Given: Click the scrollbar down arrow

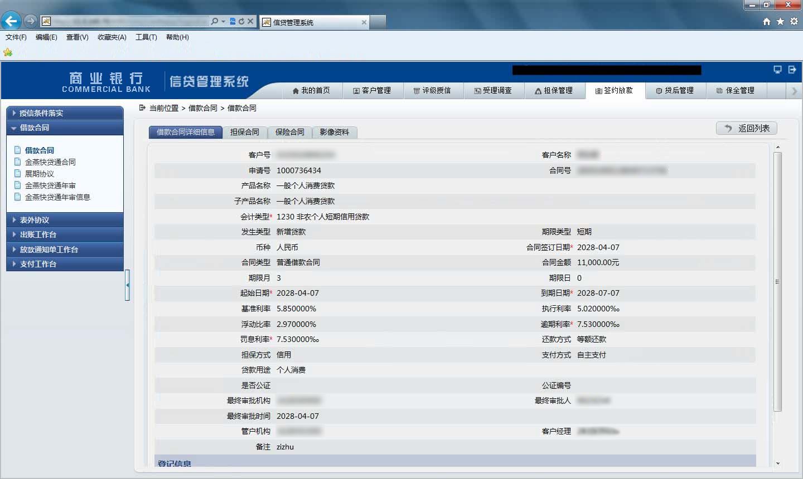Looking at the screenshot, I should click(x=777, y=463).
